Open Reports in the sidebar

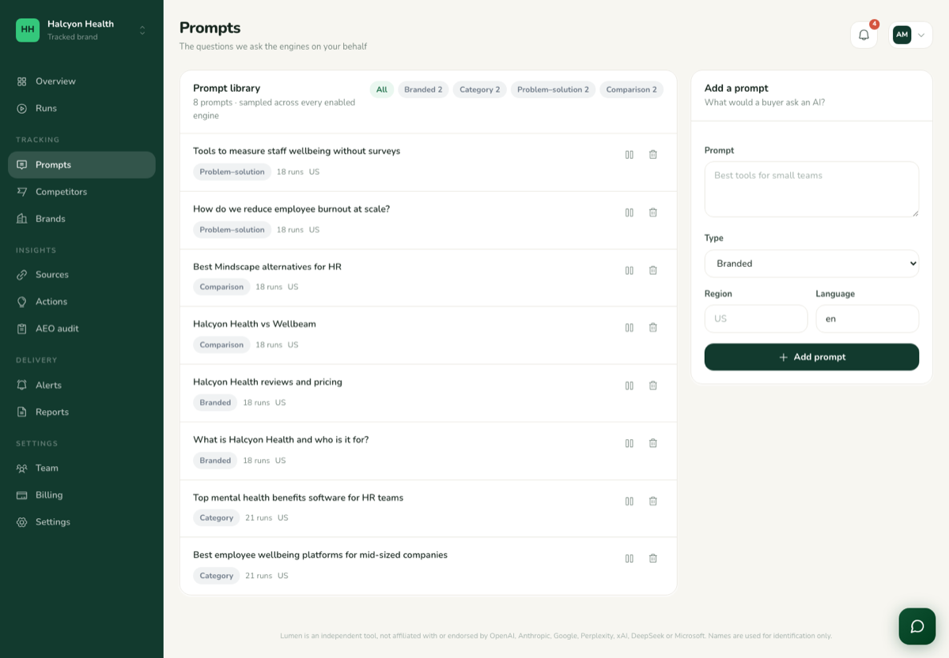point(81,412)
